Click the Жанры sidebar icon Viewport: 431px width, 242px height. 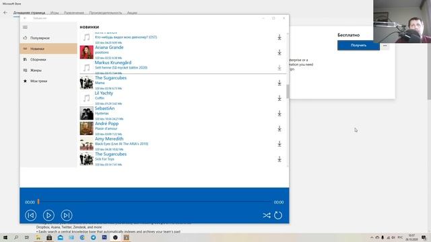click(25, 70)
